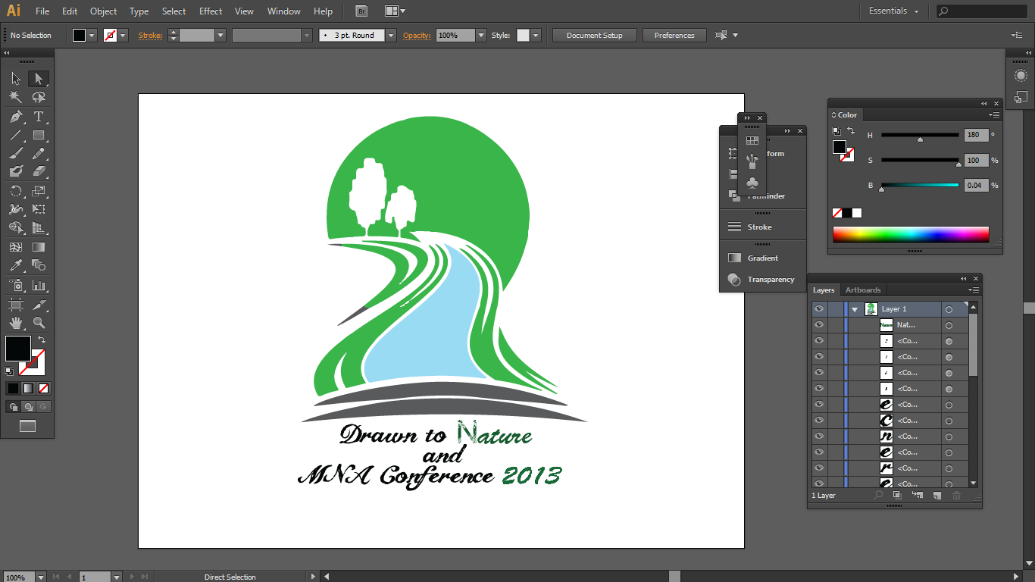Screen dimensions: 1035x582
Task: Click the Document Setup button
Action: (594, 36)
